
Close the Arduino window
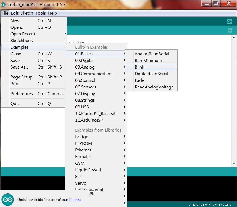[x=229, y=3]
